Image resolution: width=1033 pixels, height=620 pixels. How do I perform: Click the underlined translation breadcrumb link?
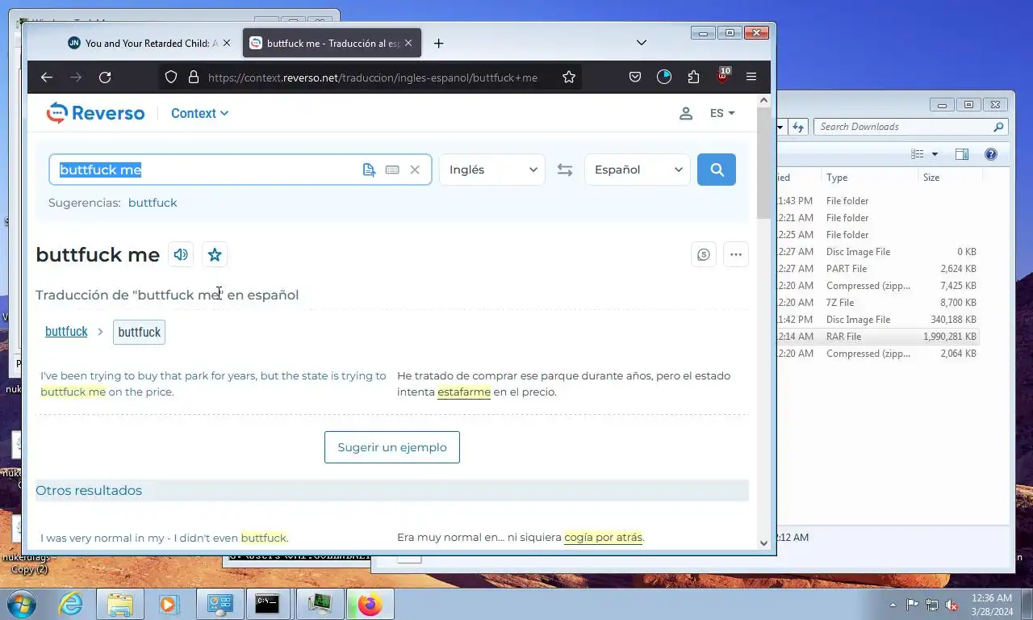pos(66,332)
